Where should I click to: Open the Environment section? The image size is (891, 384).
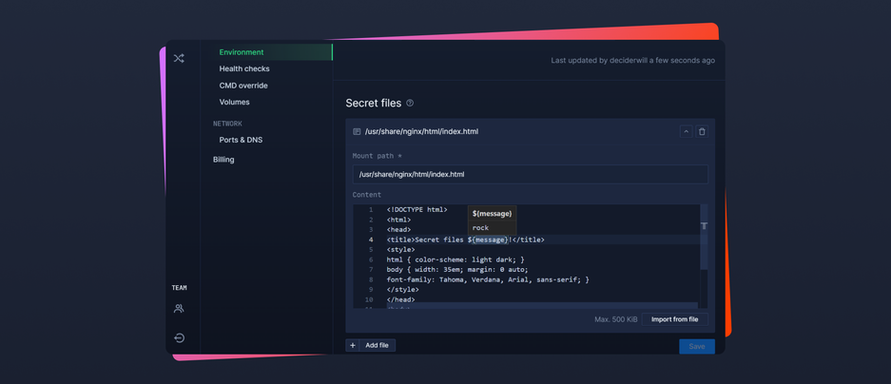[x=270, y=52]
